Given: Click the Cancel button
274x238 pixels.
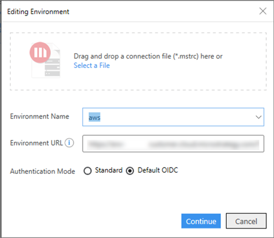Looking at the screenshot, I should 246,221.
